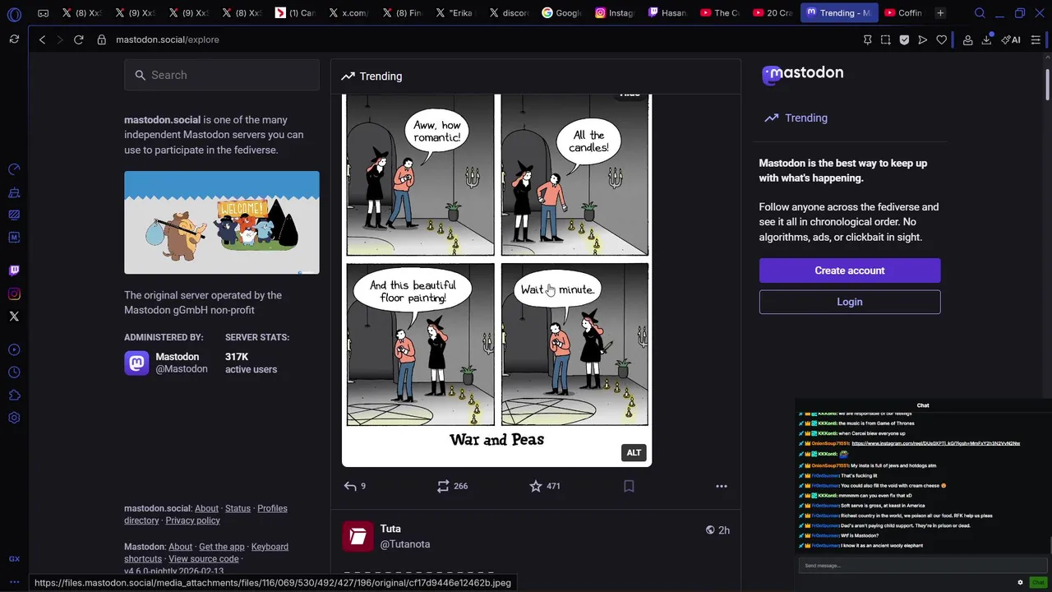
Task: Open the Tuta @Tutanota profile avatar
Action: tap(358, 536)
